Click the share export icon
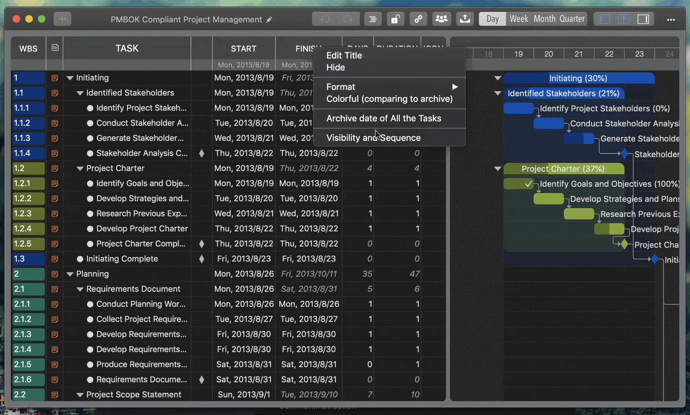Screen dimensions: 690x415 pos(465,19)
